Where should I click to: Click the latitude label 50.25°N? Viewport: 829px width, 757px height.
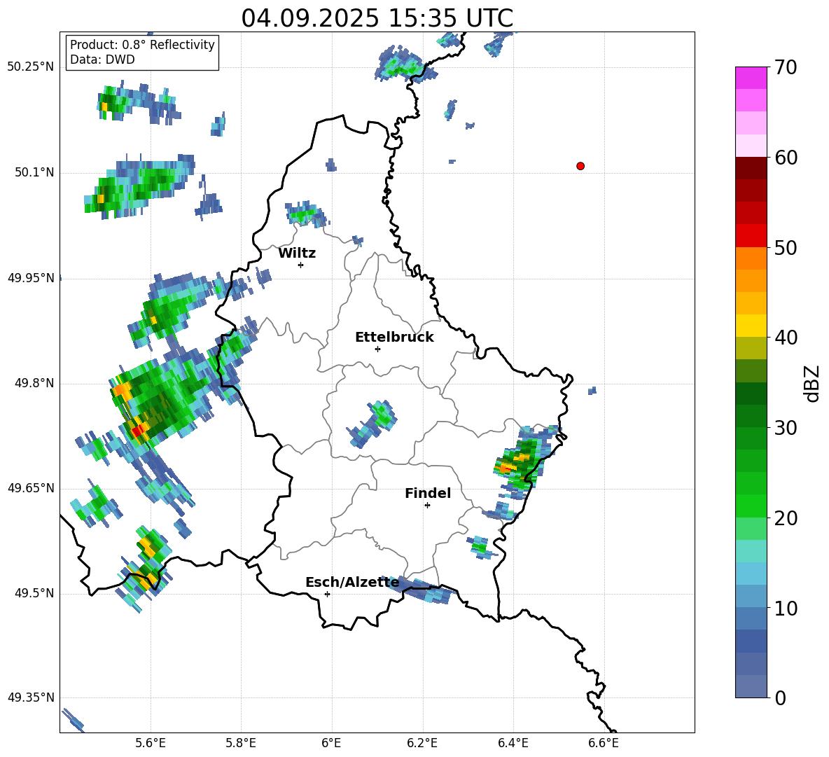(31, 67)
